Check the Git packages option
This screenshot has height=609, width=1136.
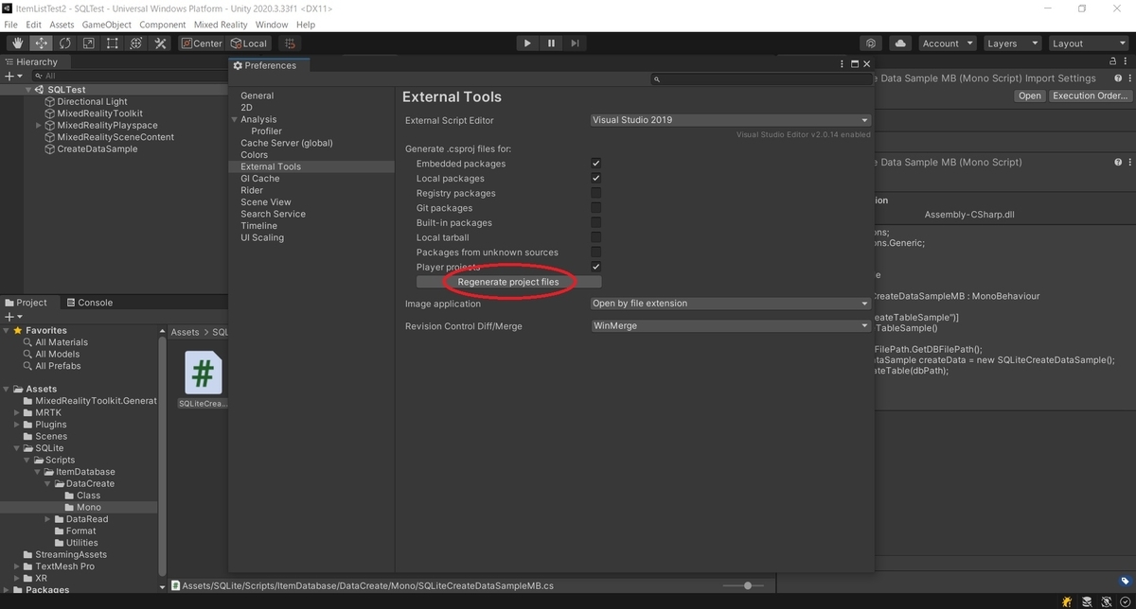(595, 208)
